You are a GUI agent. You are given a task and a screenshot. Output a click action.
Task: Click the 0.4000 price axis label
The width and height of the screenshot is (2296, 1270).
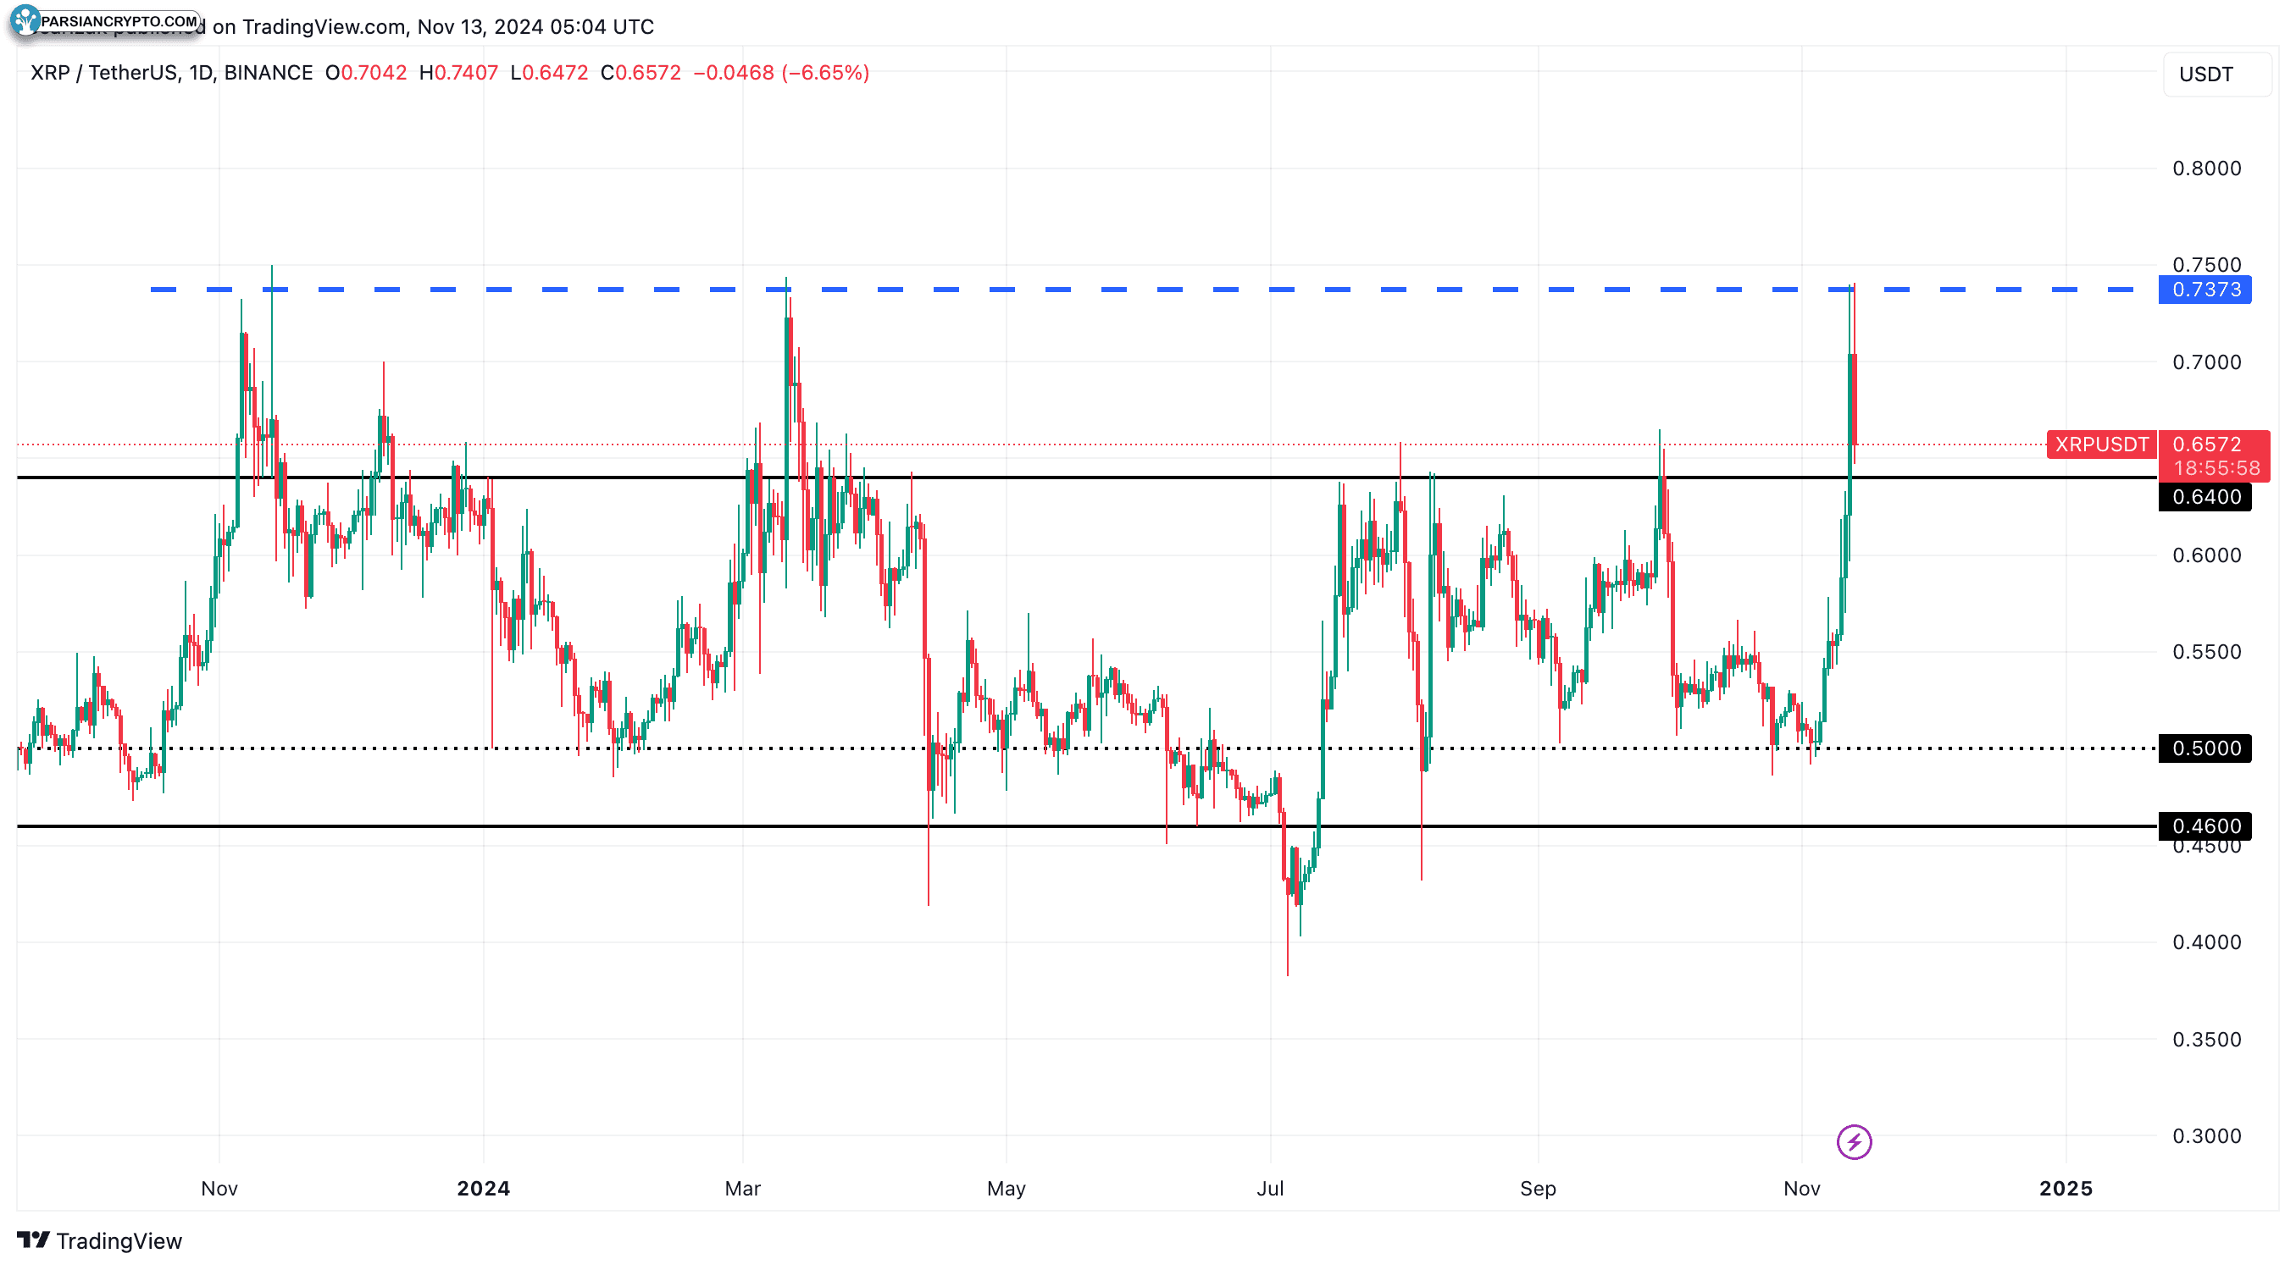(x=2206, y=942)
